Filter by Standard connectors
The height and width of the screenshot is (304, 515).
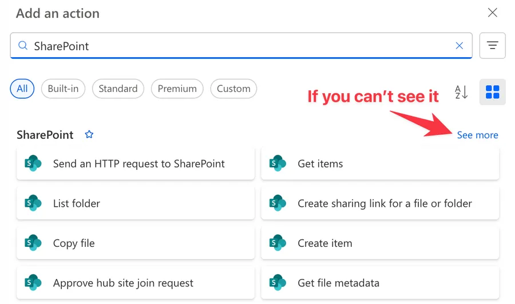point(118,89)
